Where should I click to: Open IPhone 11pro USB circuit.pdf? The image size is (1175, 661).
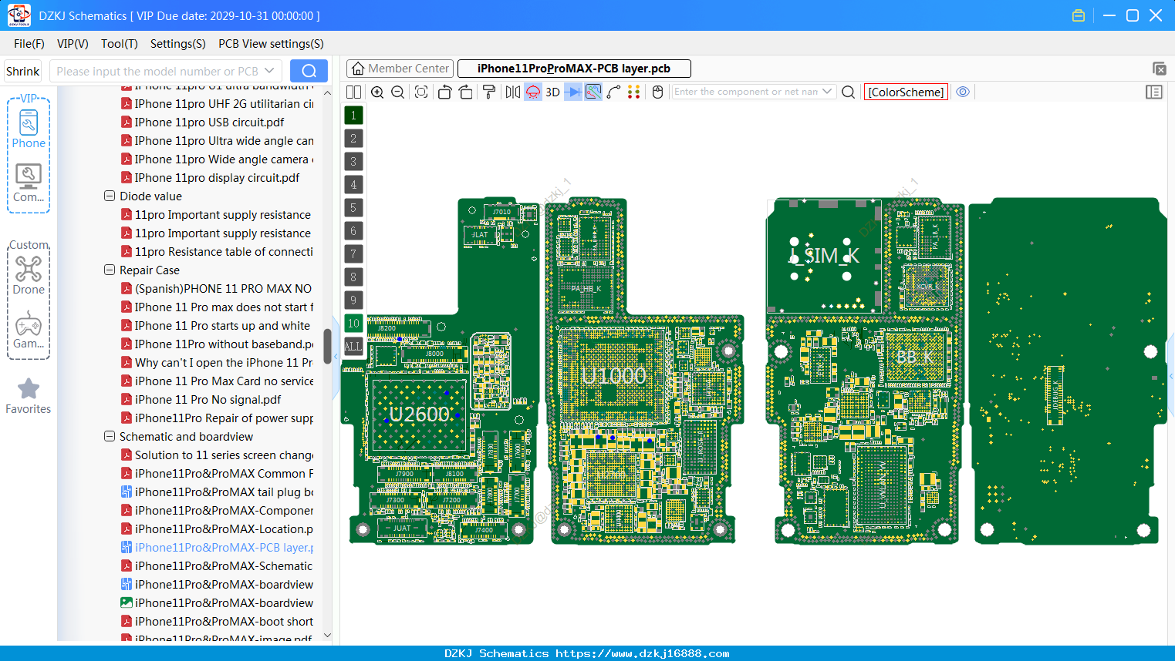(x=209, y=122)
